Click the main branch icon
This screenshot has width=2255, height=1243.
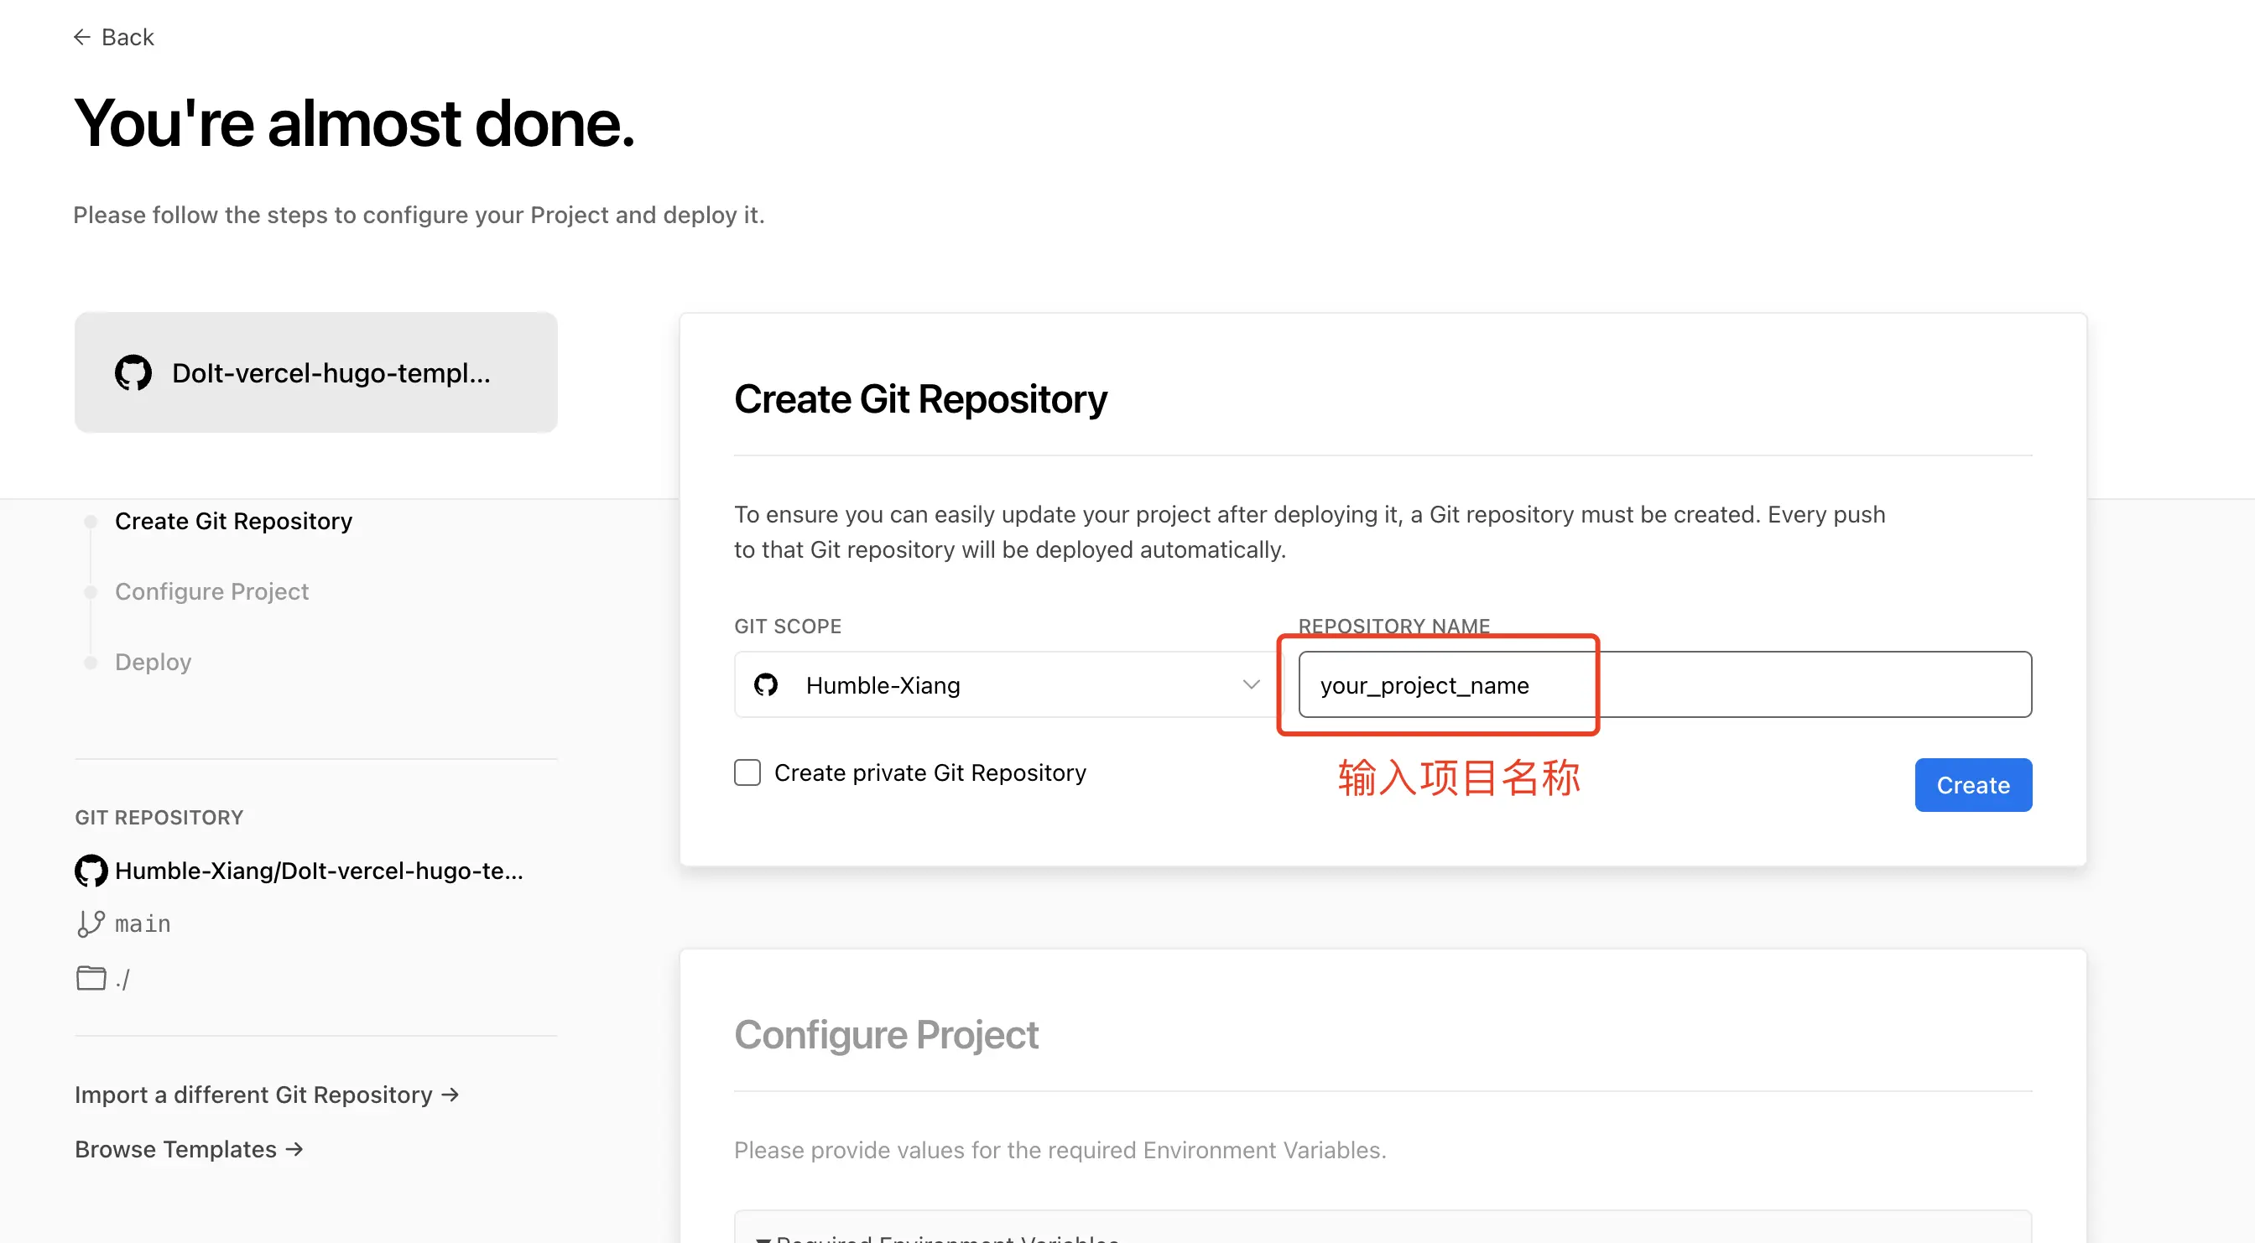(90, 923)
